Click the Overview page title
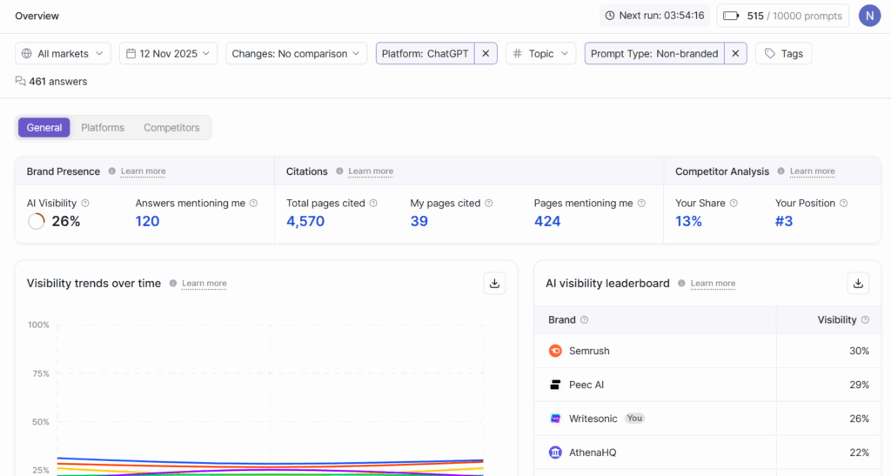The image size is (891, 476). (x=37, y=16)
